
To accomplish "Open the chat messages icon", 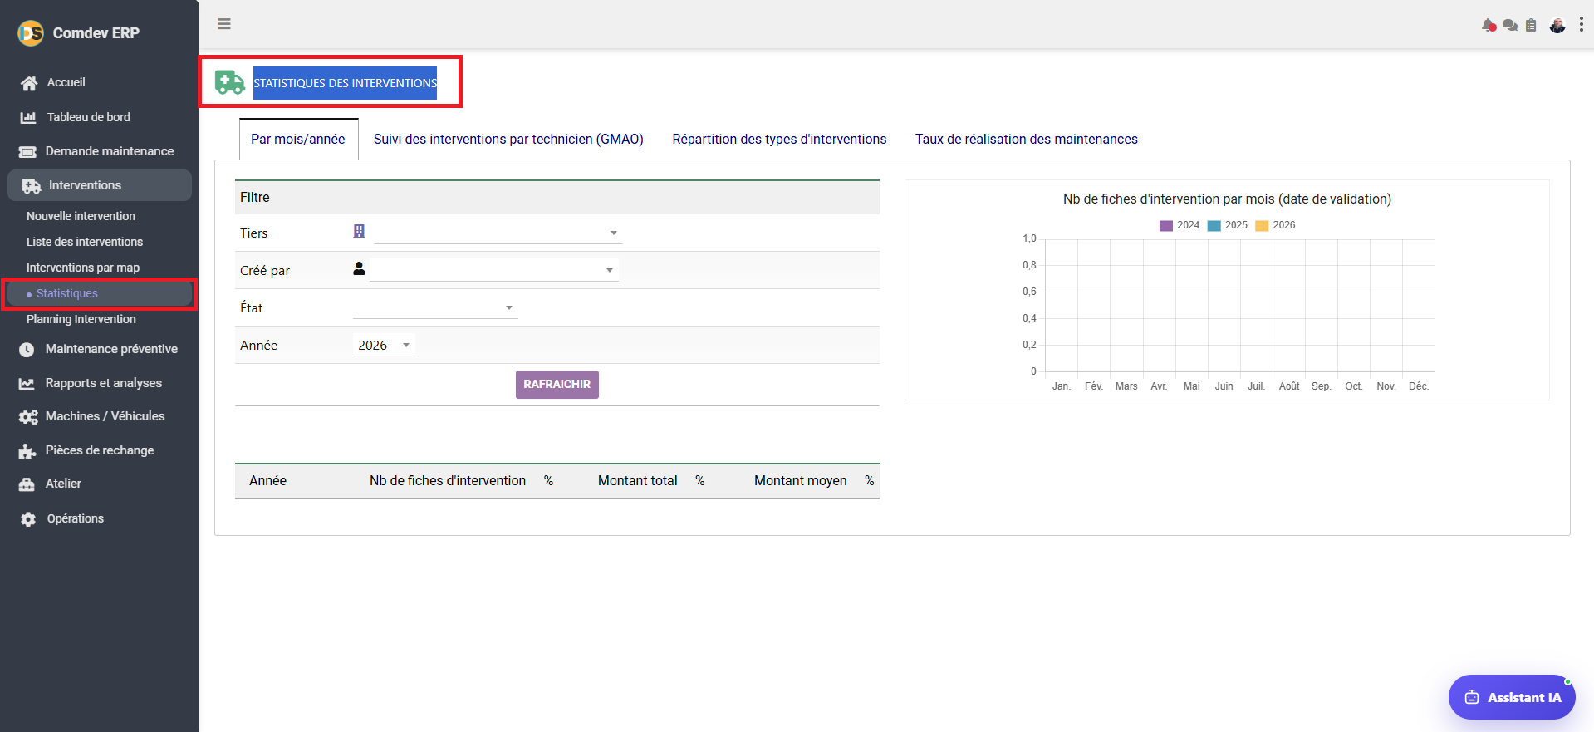I will [1510, 26].
